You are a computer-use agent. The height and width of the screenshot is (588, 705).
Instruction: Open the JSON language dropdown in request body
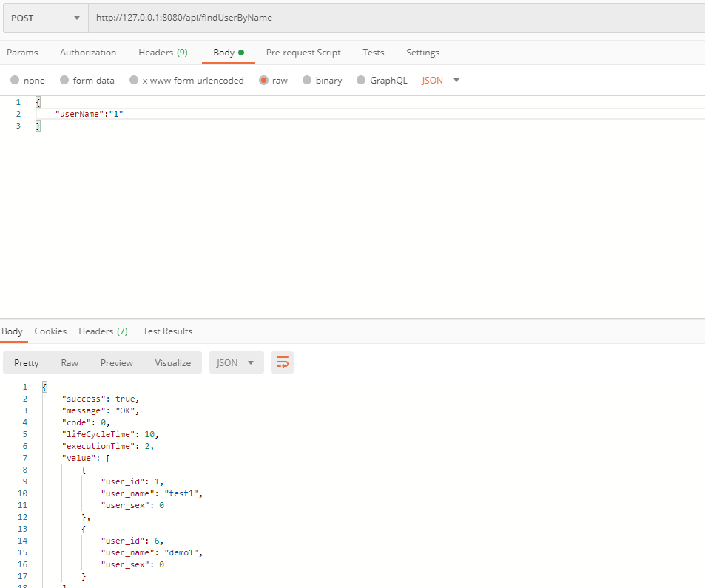pyautogui.click(x=439, y=80)
